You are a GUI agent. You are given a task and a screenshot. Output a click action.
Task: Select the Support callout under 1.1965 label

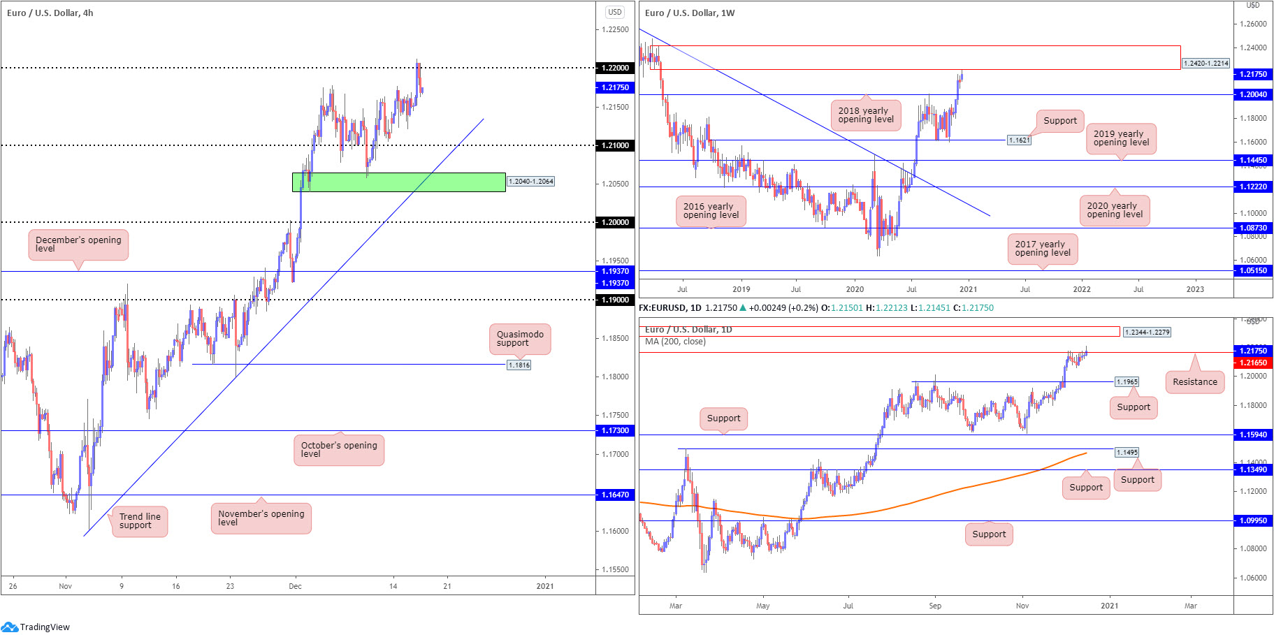1134,407
